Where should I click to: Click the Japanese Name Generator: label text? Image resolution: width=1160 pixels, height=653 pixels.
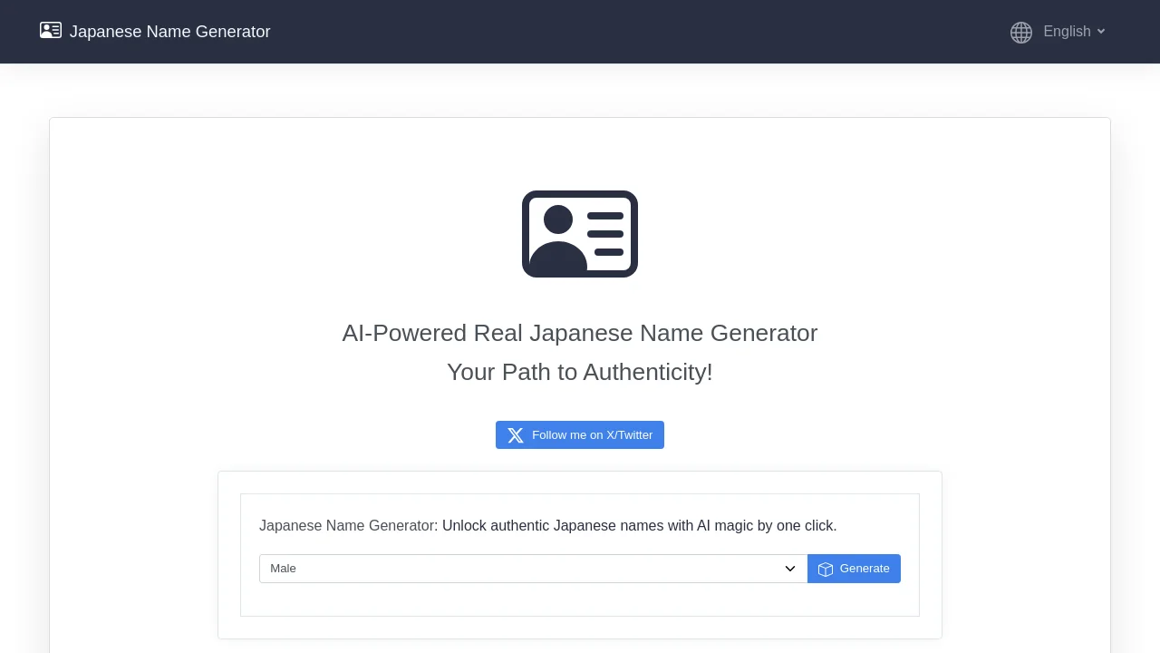pos(349,526)
